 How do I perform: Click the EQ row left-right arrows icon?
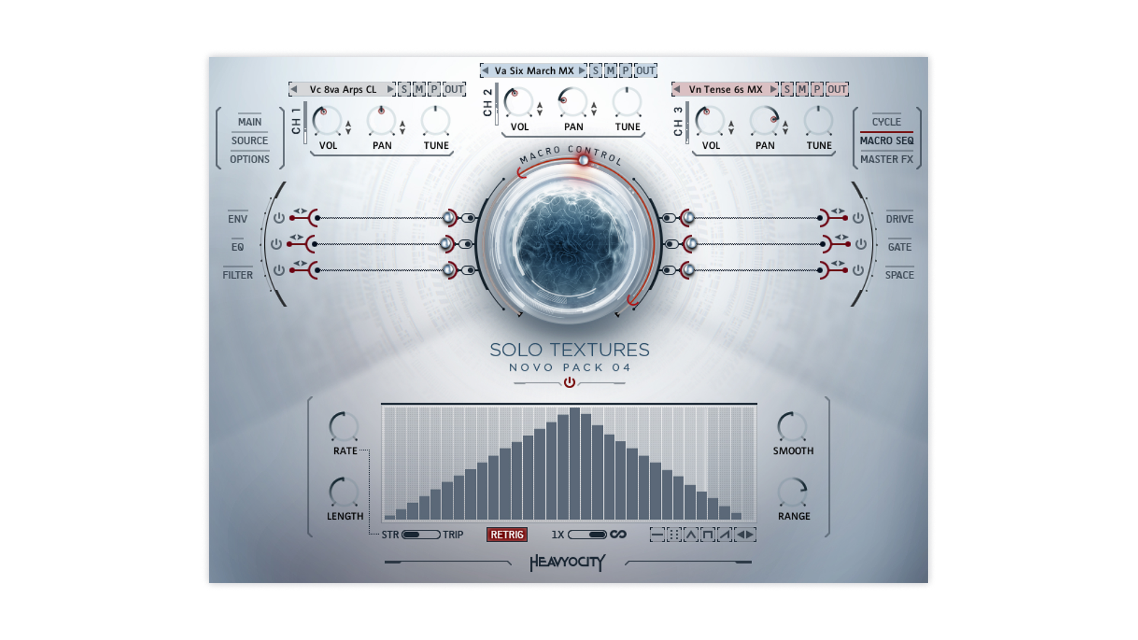pos(296,237)
